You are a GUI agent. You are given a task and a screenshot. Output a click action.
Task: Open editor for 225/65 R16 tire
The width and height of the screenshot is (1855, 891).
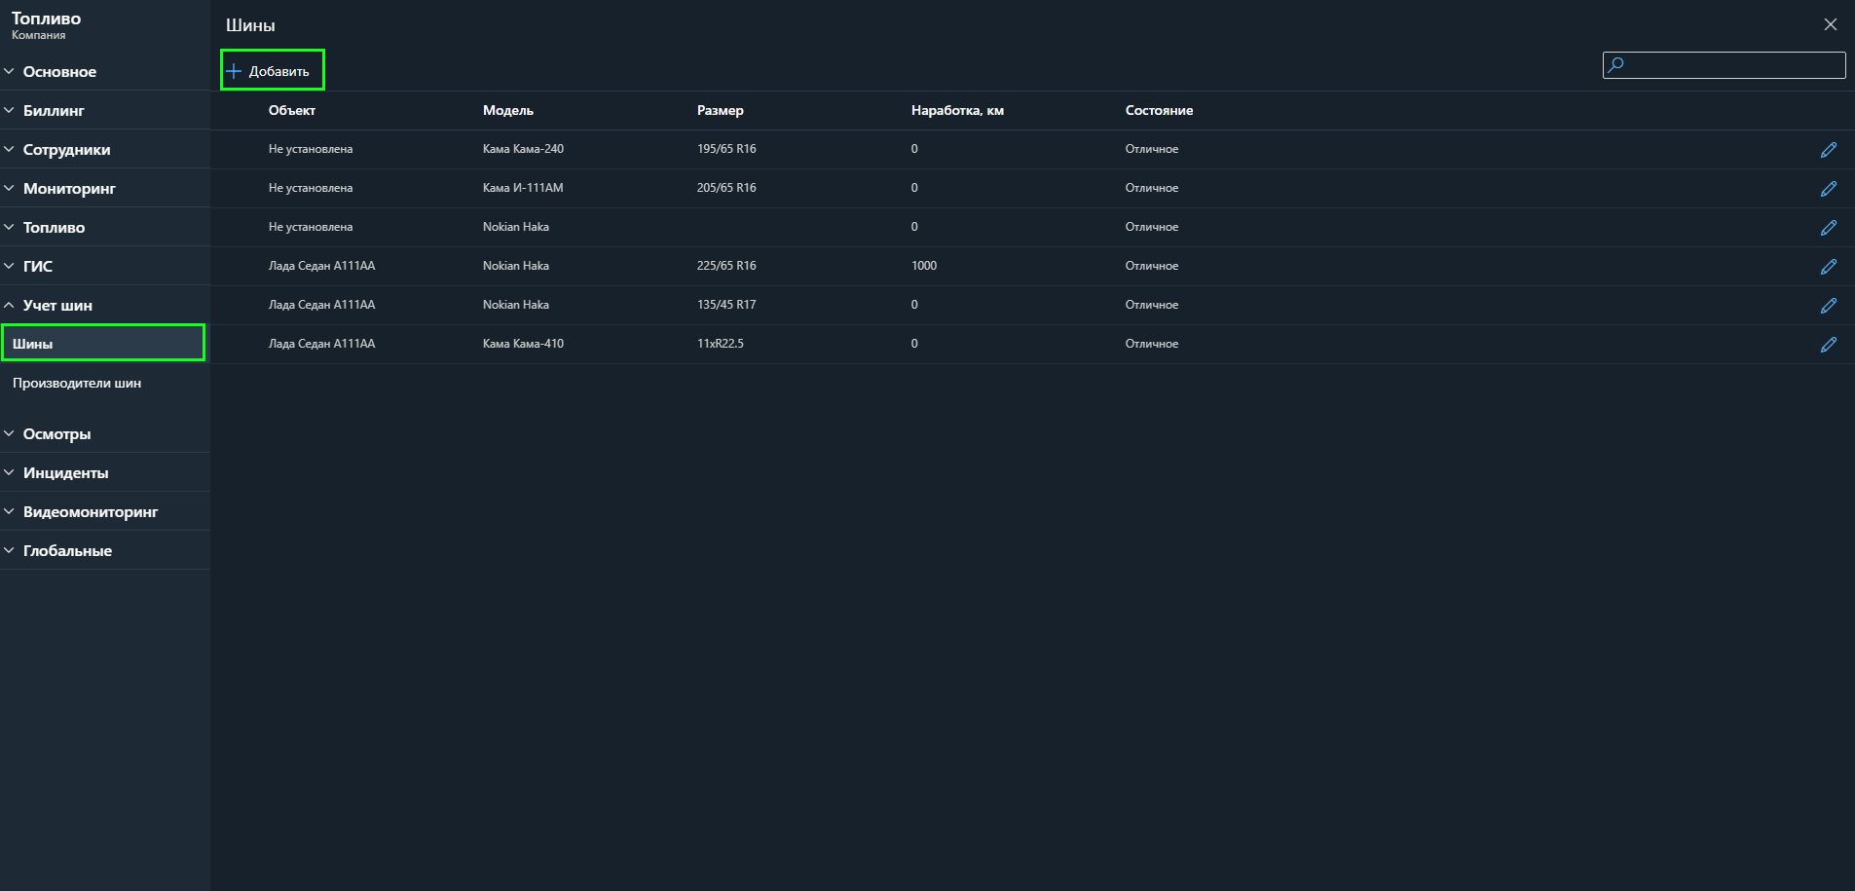[x=1828, y=267]
